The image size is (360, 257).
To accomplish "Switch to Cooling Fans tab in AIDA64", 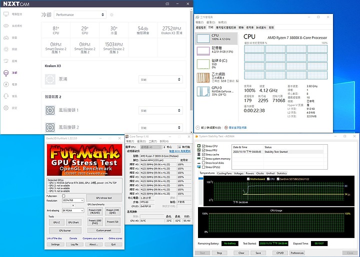I will click(x=224, y=173).
